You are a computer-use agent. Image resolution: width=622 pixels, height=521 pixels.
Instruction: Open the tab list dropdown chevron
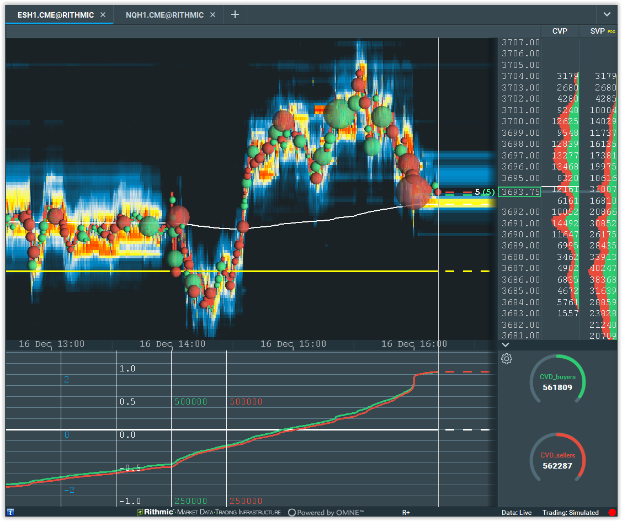click(607, 14)
